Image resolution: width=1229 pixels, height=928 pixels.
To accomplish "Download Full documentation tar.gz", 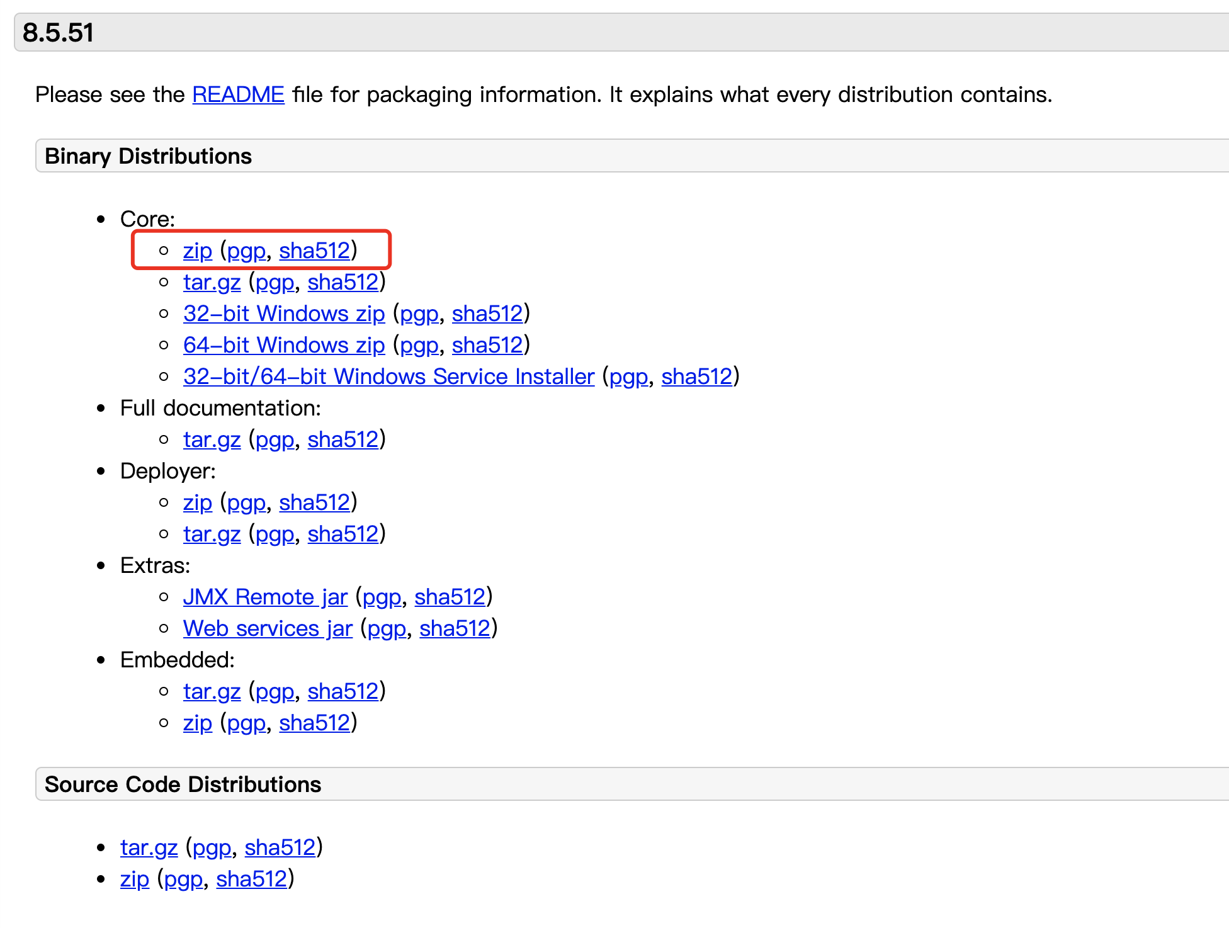I will pos(212,439).
